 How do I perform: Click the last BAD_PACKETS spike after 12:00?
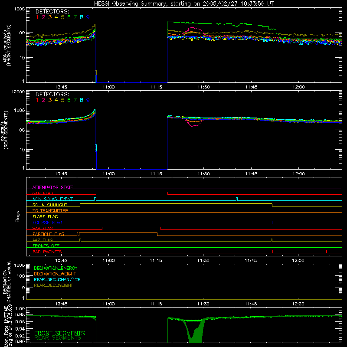tap(327, 252)
